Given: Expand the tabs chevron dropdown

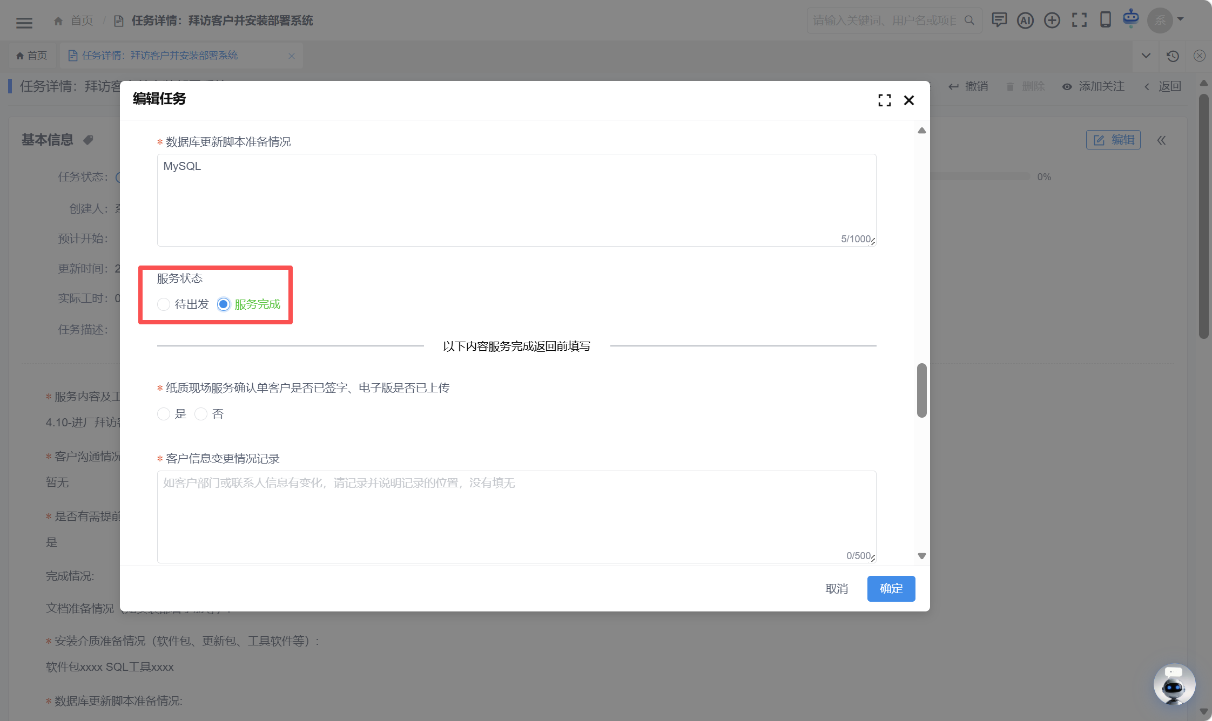Looking at the screenshot, I should coord(1146,56).
